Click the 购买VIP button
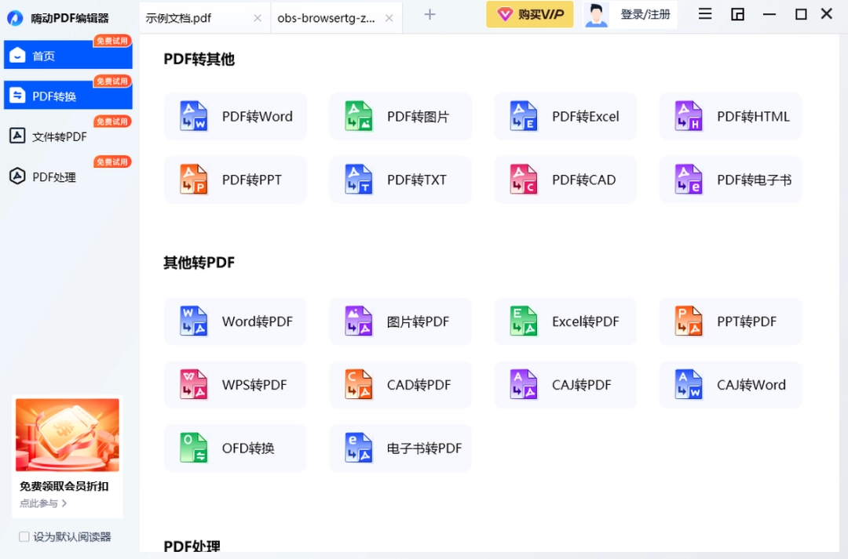 tap(530, 13)
